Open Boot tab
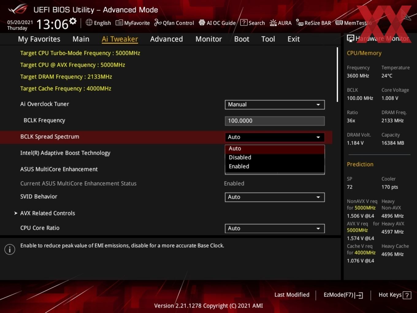 [242, 39]
